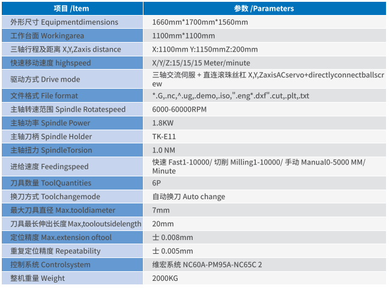Select the Controlsystem NC60A-PM95A-NC65C value
The height and width of the screenshot is (288, 389).
coord(207,265)
